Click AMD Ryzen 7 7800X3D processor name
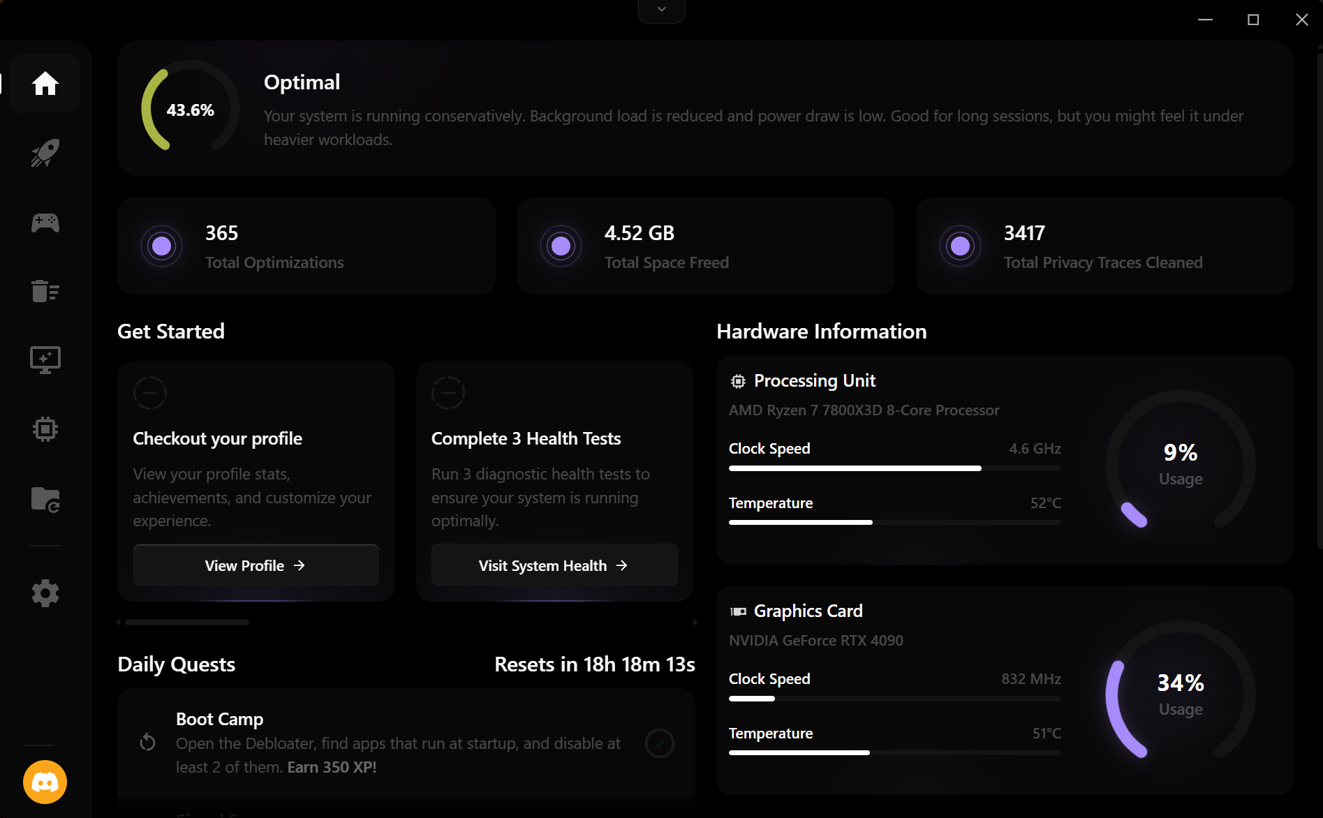Screen dimensions: 1323x818 (864, 410)
